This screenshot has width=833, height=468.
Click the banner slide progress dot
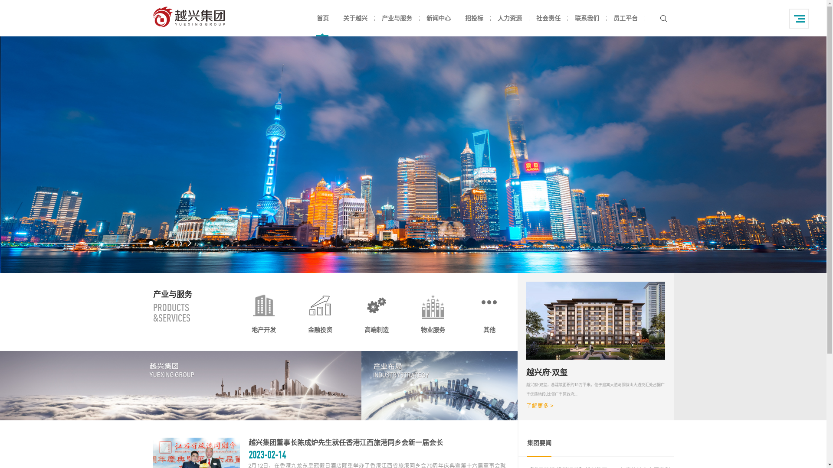point(151,244)
